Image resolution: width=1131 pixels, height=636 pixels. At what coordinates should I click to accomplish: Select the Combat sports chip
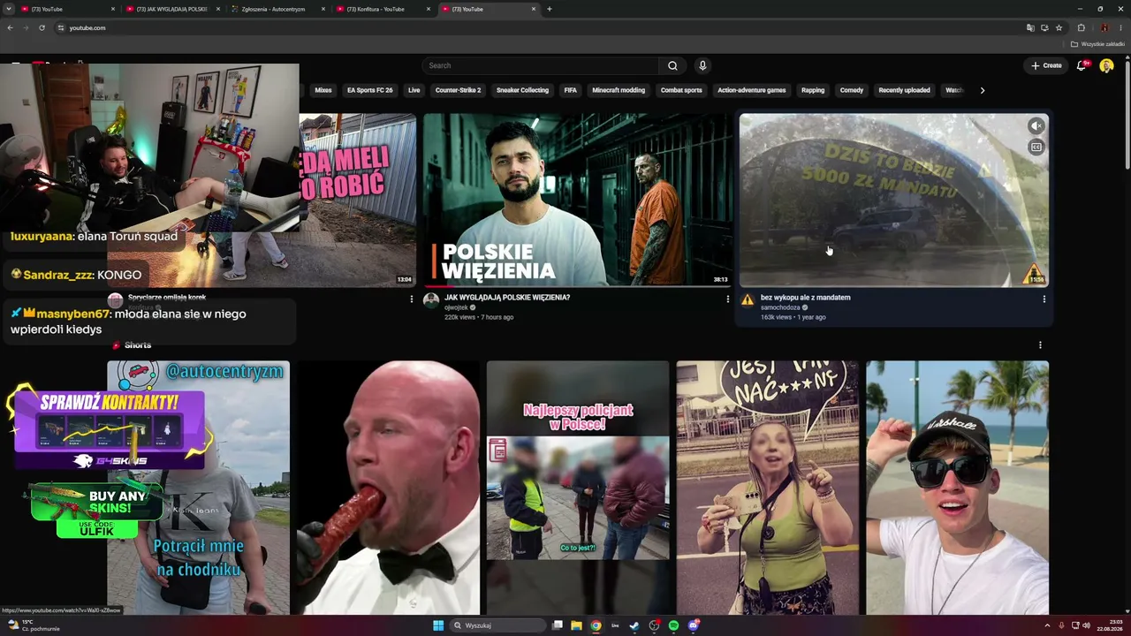click(681, 90)
